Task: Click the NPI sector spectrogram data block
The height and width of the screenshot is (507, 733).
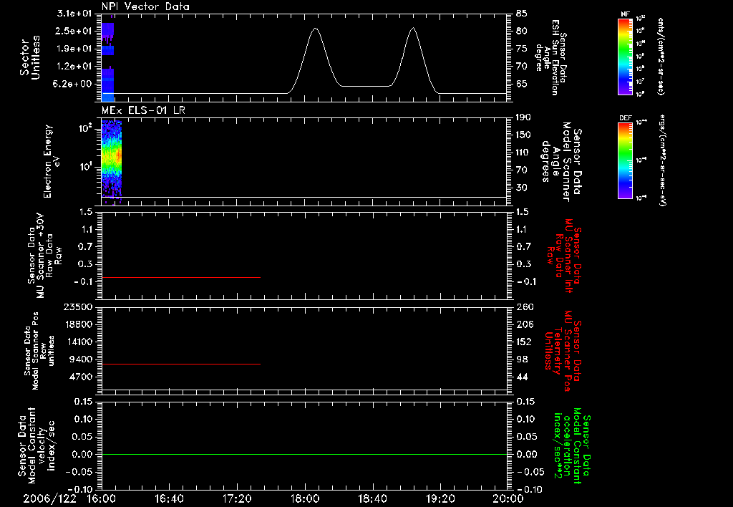Action: (107, 62)
